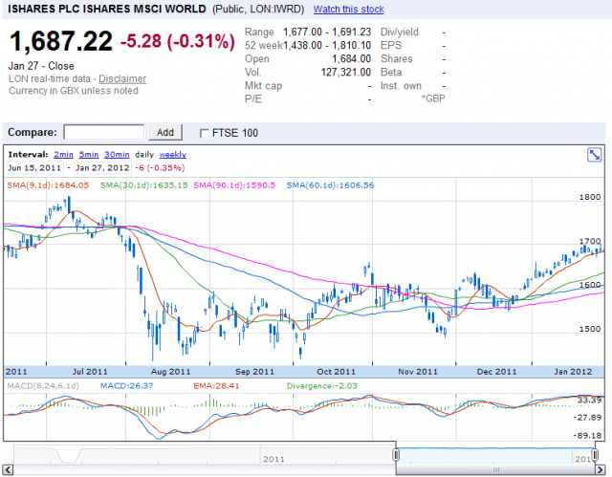Click the Jan 27, 2012 end date field

102,167
